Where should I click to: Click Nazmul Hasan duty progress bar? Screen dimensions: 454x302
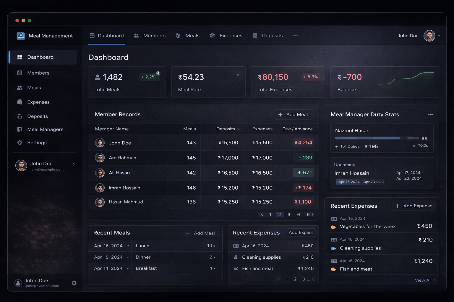tap(377, 138)
